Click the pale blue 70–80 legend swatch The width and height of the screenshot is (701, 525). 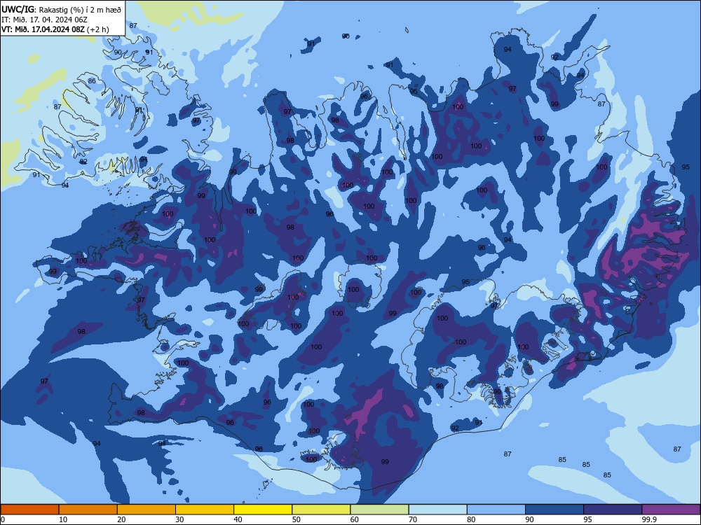[x=437, y=510]
